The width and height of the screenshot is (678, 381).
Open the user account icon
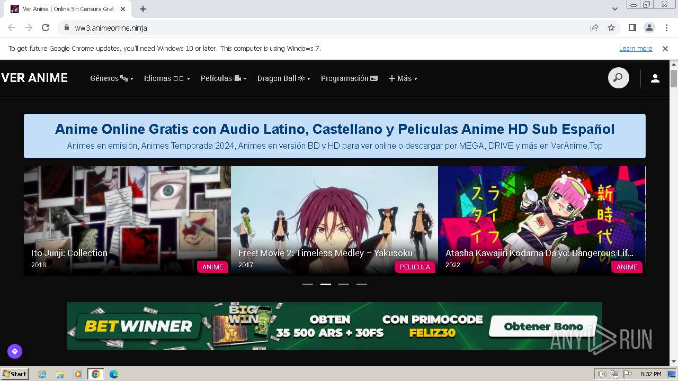pos(655,78)
